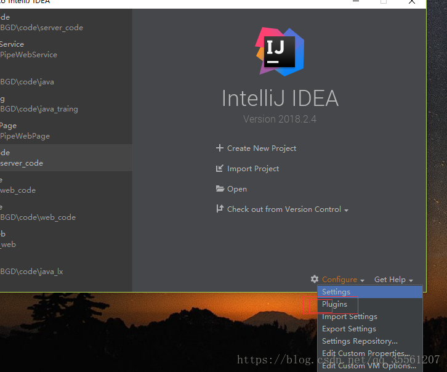The image size is (447, 372).
Task: Close the IntelliJ IDEA welcome window
Action: click(412, 2)
